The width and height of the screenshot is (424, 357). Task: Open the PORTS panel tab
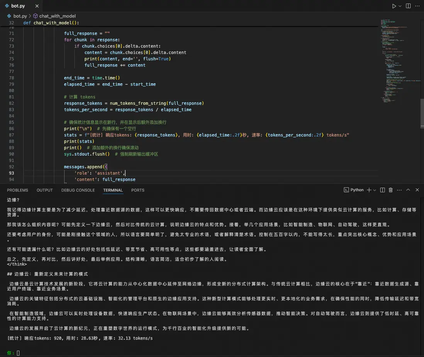click(x=137, y=190)
